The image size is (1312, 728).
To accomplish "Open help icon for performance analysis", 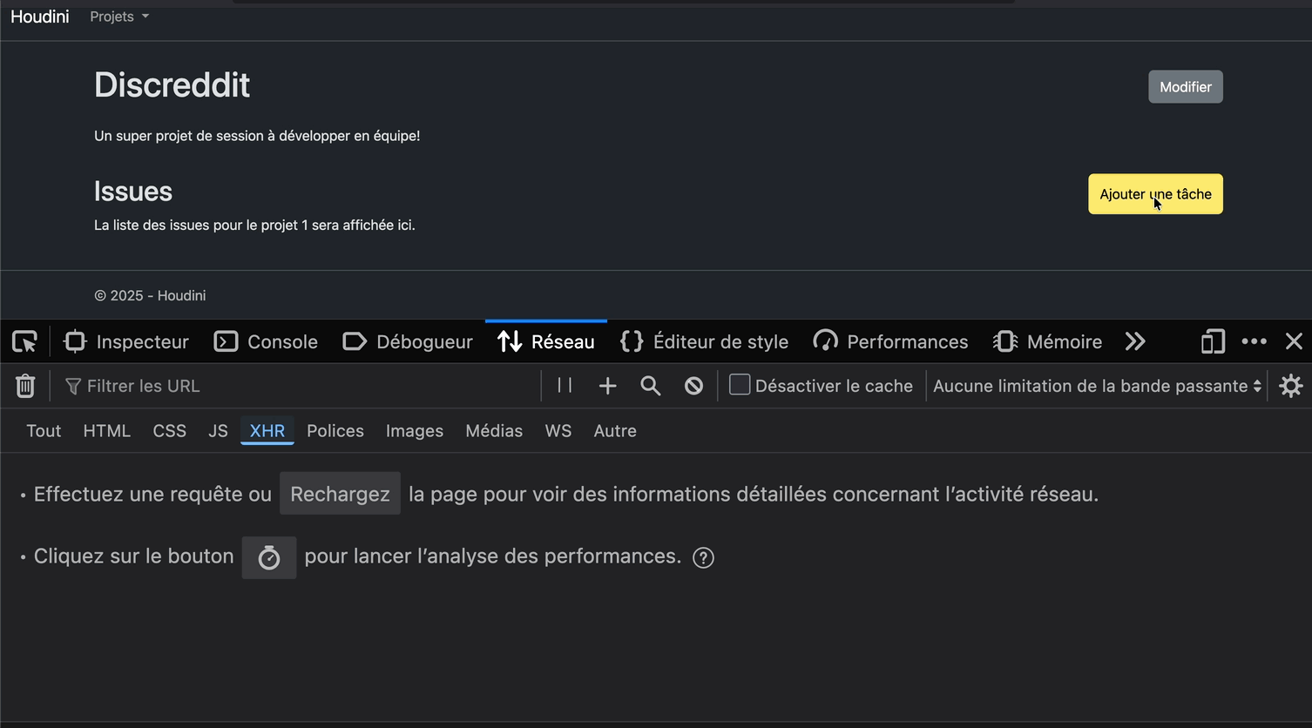I will point(703,558).
